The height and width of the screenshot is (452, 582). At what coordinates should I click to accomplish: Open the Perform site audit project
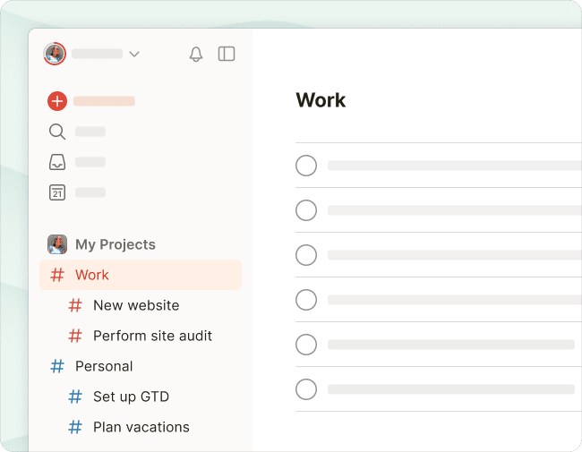(x=152, y=336)
